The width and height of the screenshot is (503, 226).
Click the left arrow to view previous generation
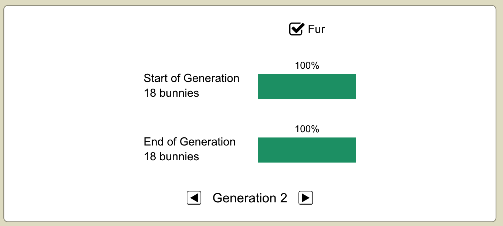[194, 198]
